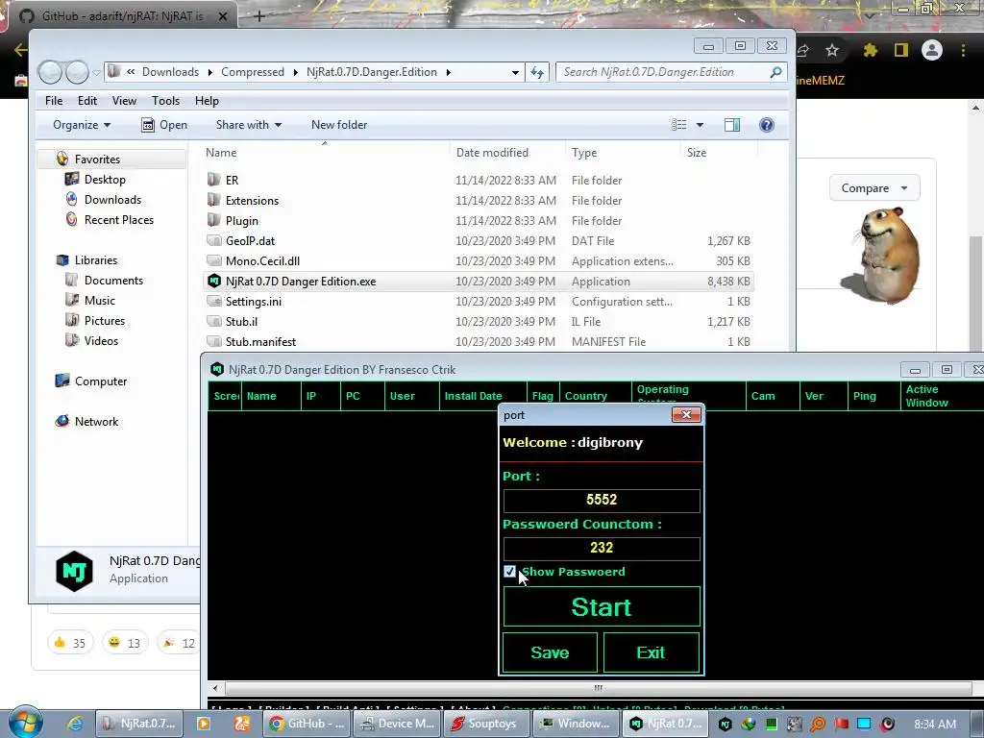
Task: Click the NjRat horizontal scrollbar thumb
Action: (598, 688)
